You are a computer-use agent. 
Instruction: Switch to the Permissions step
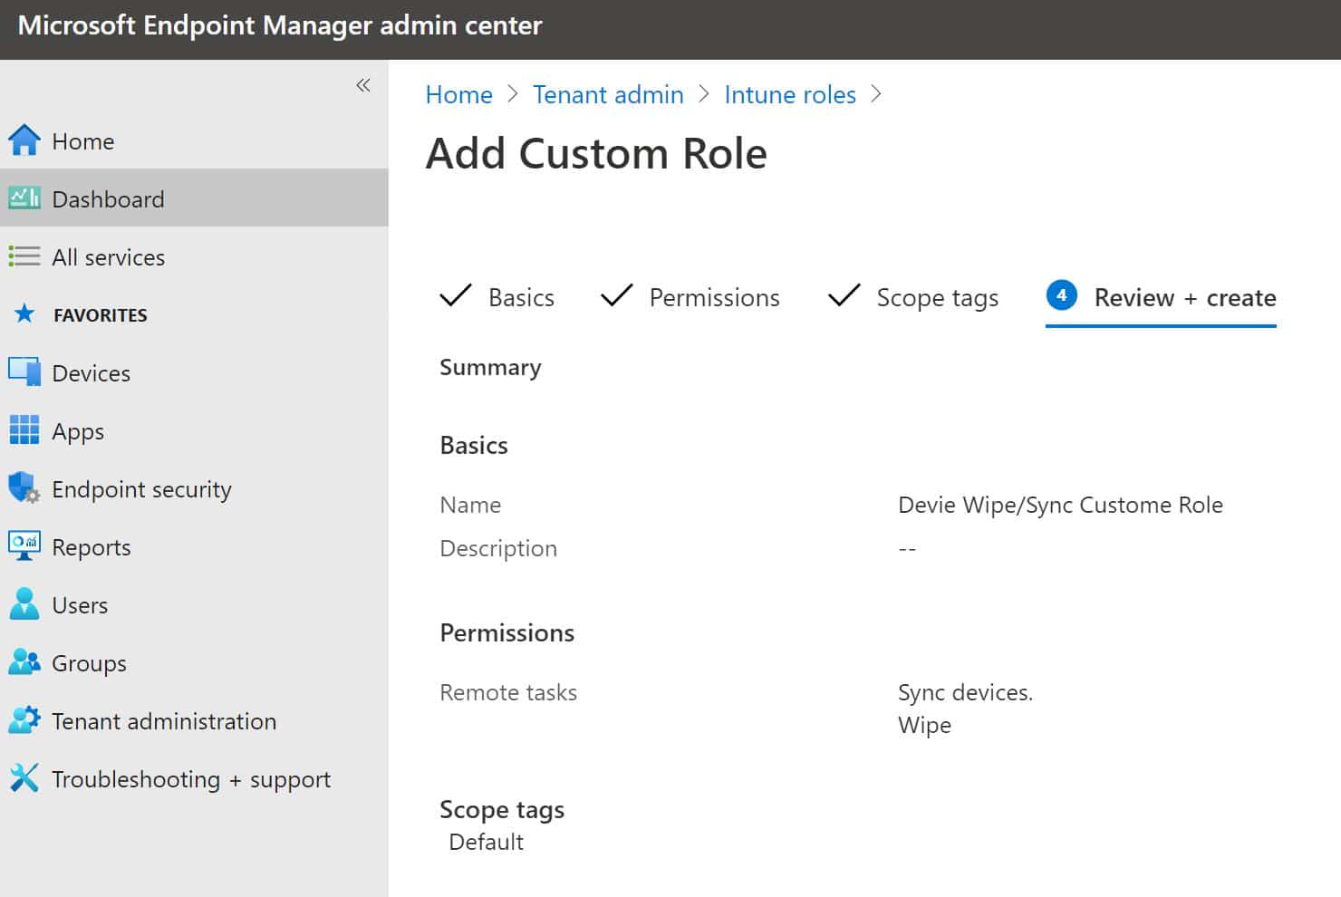(x=714, y=297)
